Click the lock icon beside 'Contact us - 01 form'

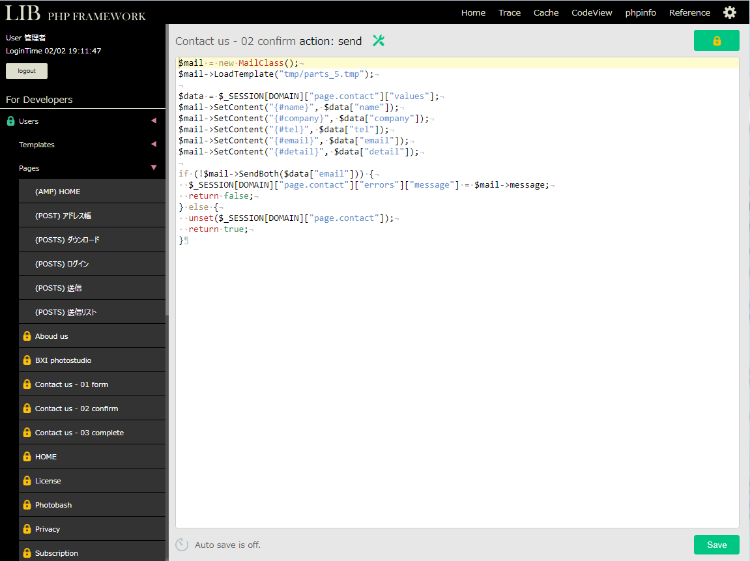tap(26, 384)
